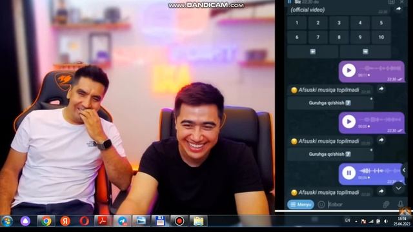Go to next results page arrow button
The width and height of the screenshot is (413, 232).
tap(365, 52)
